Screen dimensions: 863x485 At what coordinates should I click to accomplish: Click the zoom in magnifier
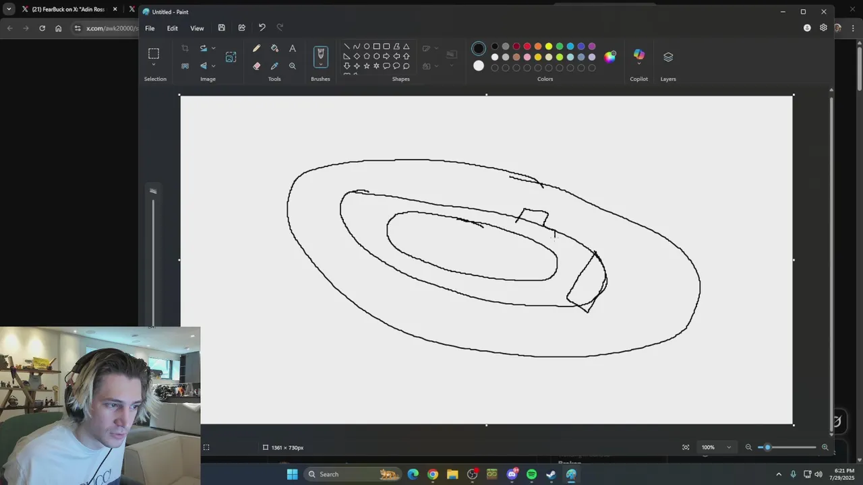tap(825, 447)
